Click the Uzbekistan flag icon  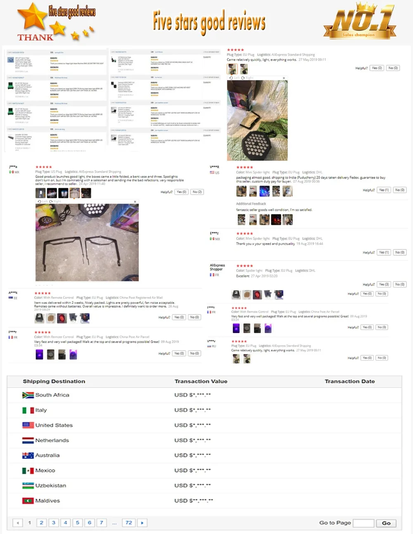click(28, 486)
